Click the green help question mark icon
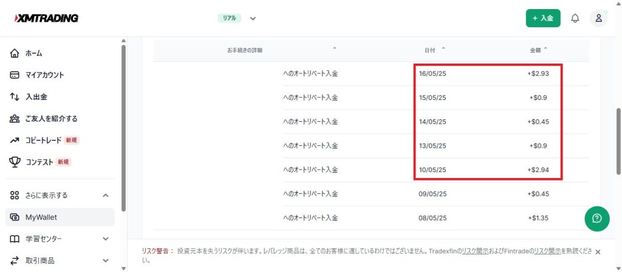622x272 pixels. (597, 219)
